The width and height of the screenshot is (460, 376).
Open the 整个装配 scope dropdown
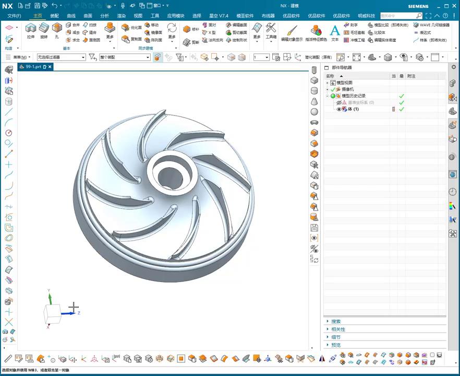click(125, 57)
